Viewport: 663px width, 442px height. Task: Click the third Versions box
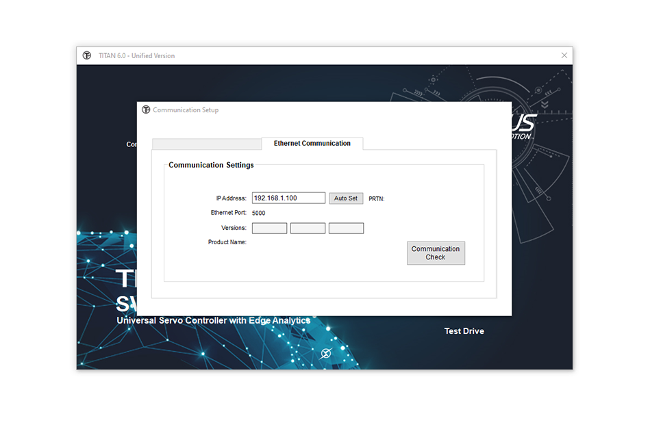[x=346, y=228]
